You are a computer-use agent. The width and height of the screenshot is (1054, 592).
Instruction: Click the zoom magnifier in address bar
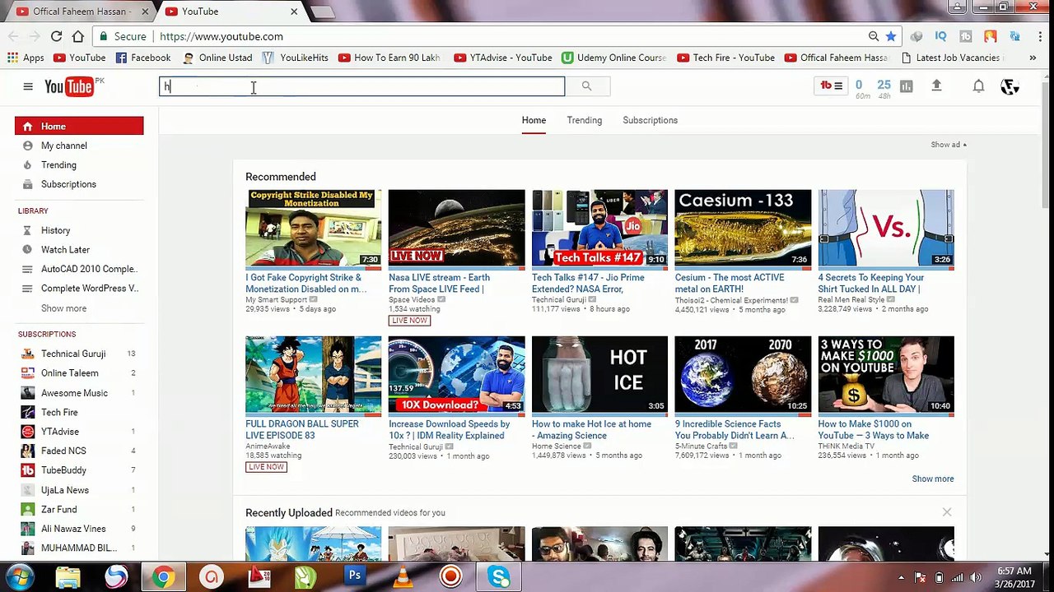874,36
